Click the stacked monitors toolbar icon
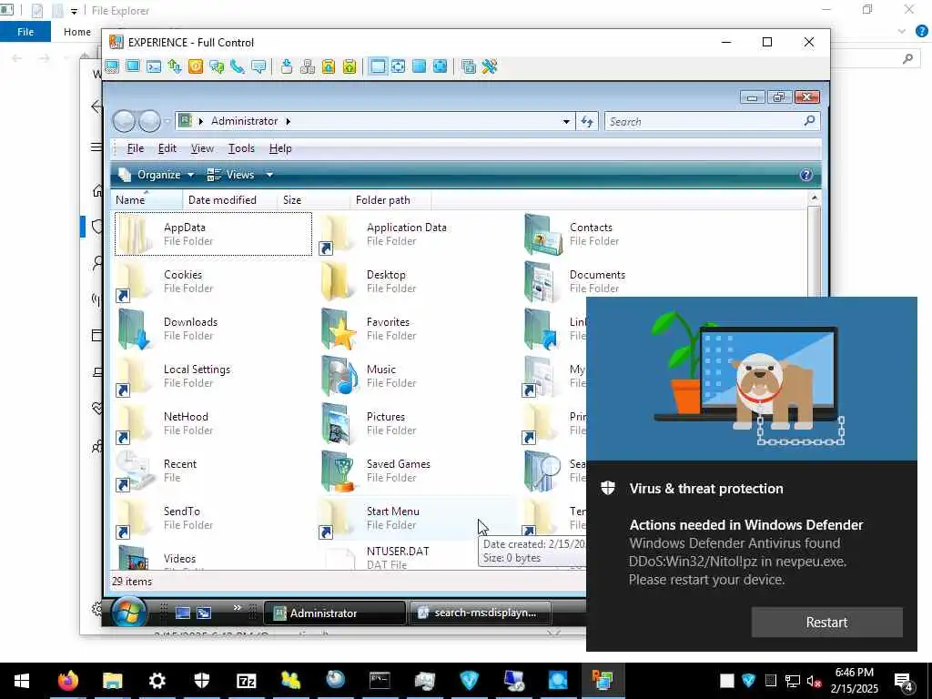This screenshot has width=932, height=699. point(469,66)
